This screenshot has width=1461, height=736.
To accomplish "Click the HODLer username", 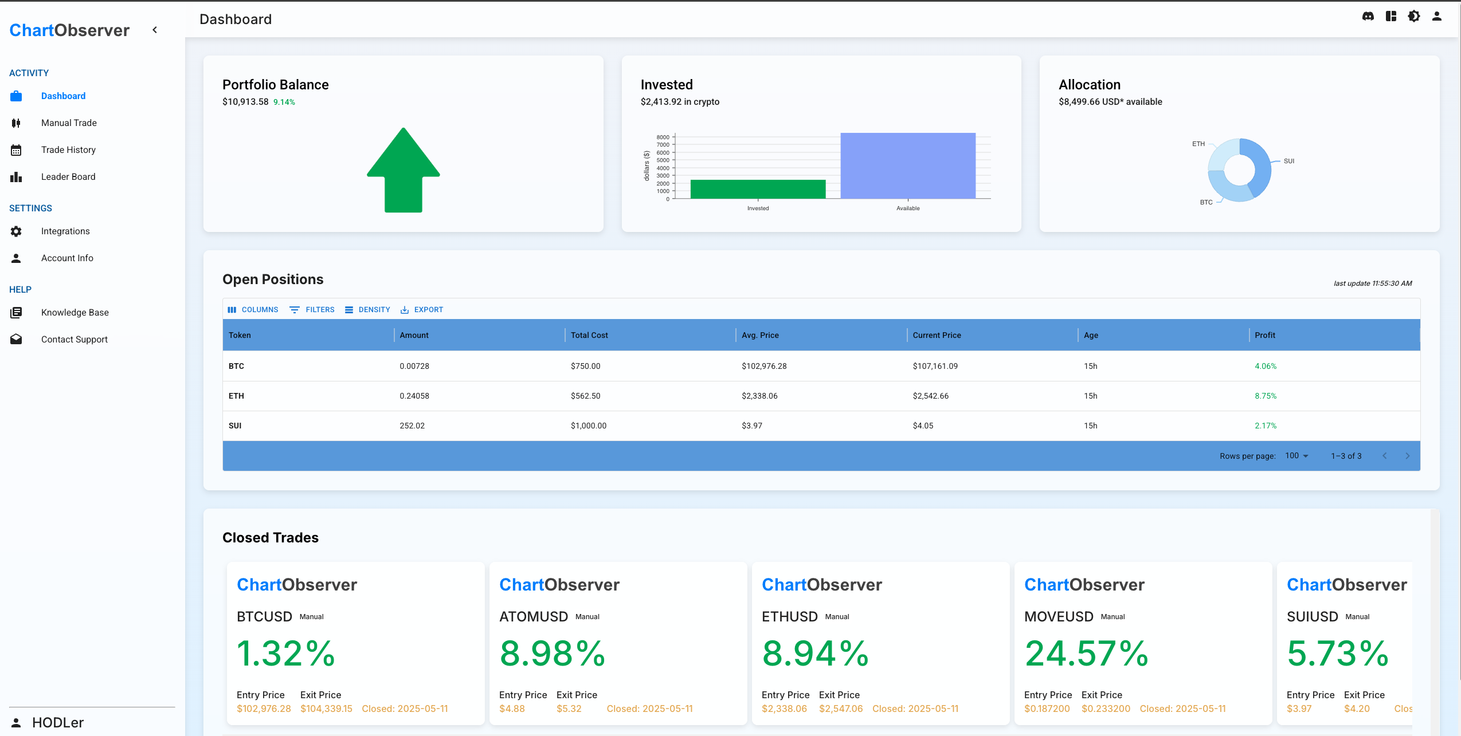I will click(58, 723).
